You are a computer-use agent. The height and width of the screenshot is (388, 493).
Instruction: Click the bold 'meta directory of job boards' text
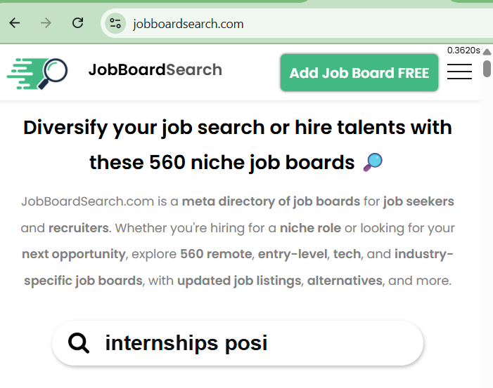271,202
